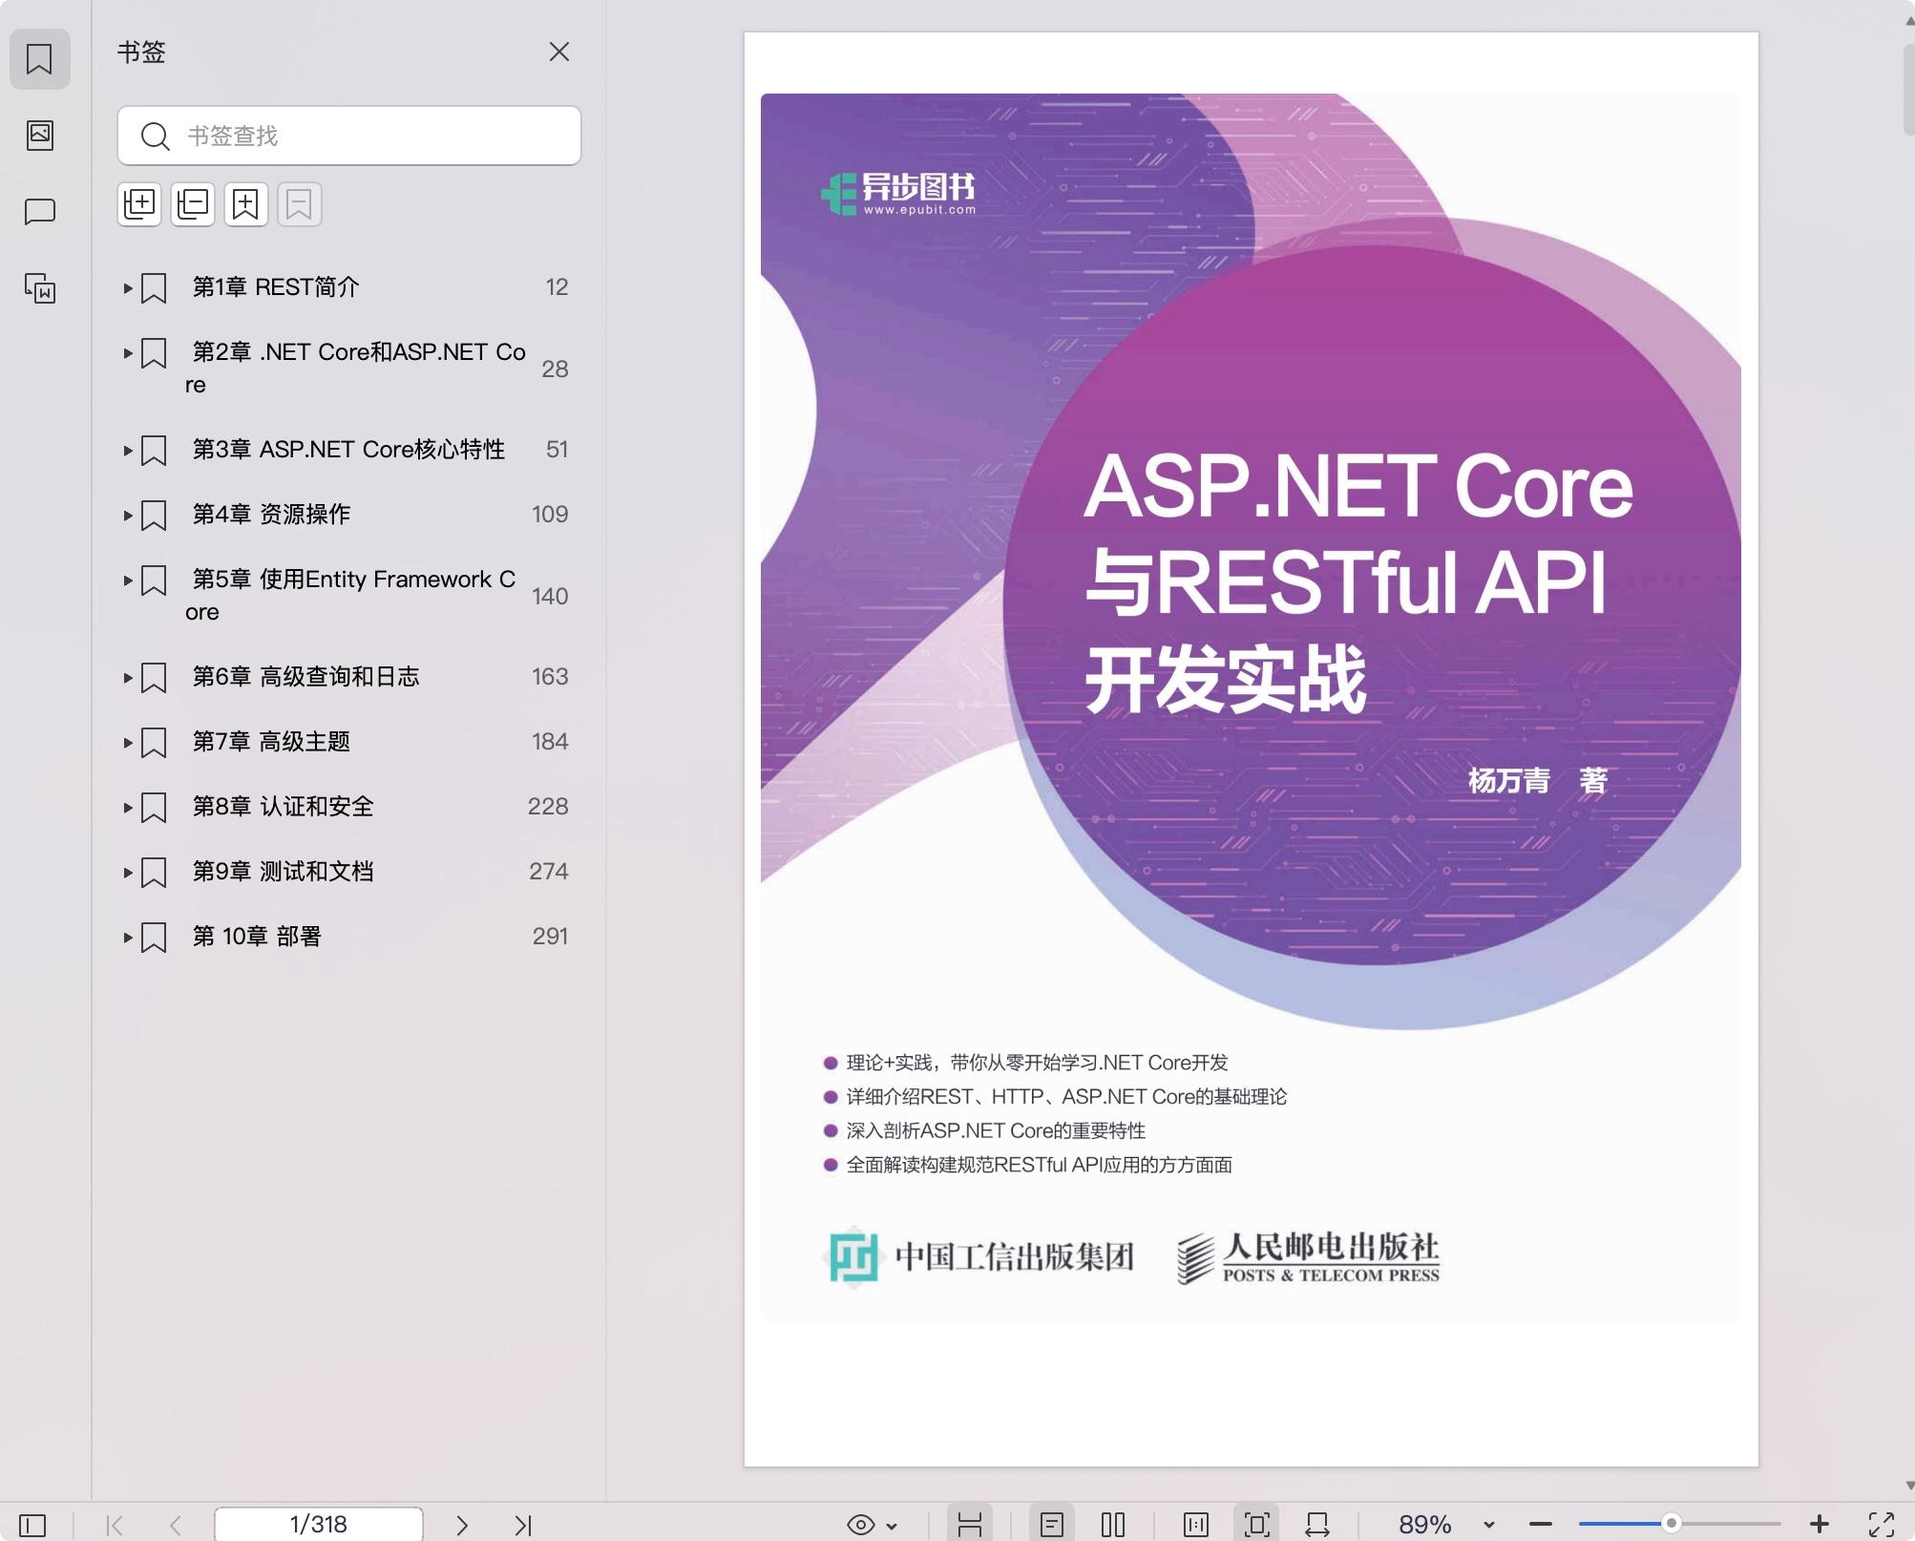Click bookmark icon beside 第5章
Screen dimensions: 1915x1541
154,581
